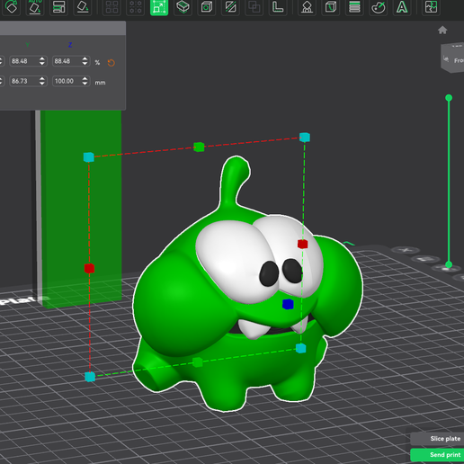Click the top handle of the vertical layer slider

click(449, 98)
